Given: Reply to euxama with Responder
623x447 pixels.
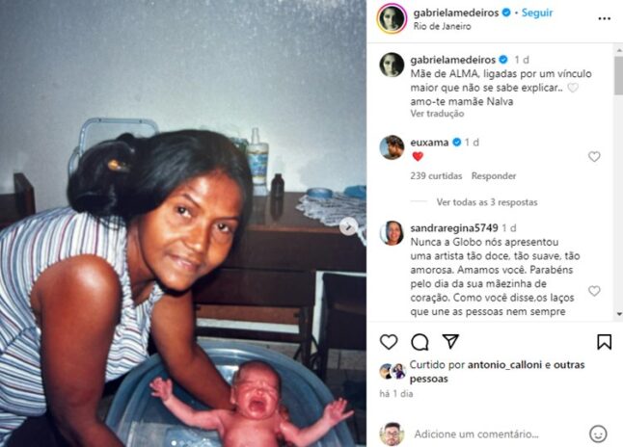Looking at the screenshot, I should pos(494,176).
